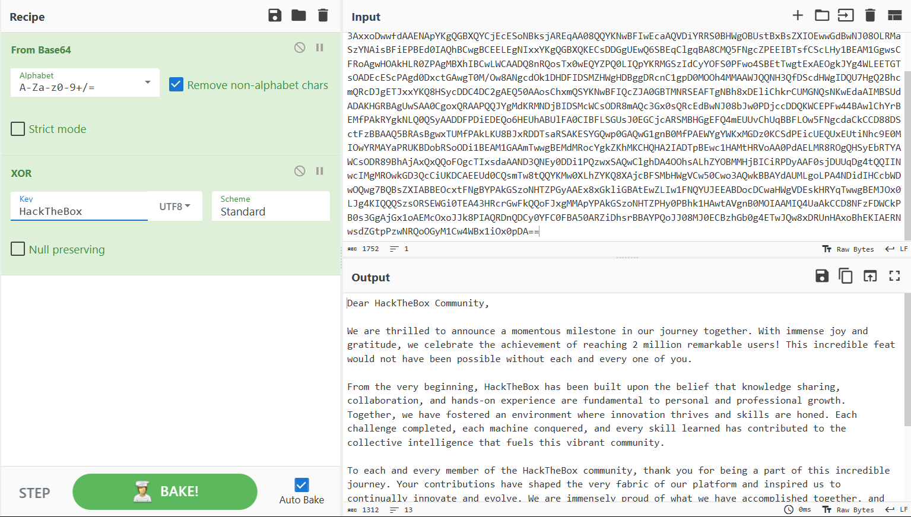Image resolution: width=911 pixels, height=517 pixels.
Task: Change output end-of-line sequence LF
Action: (x=896, y=510)
